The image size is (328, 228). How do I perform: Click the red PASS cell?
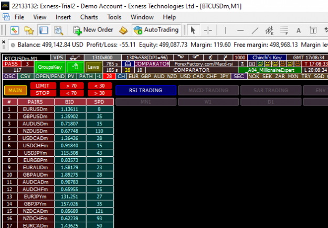coord(12,64)
